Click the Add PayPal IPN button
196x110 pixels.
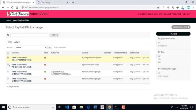coord(181,27)
